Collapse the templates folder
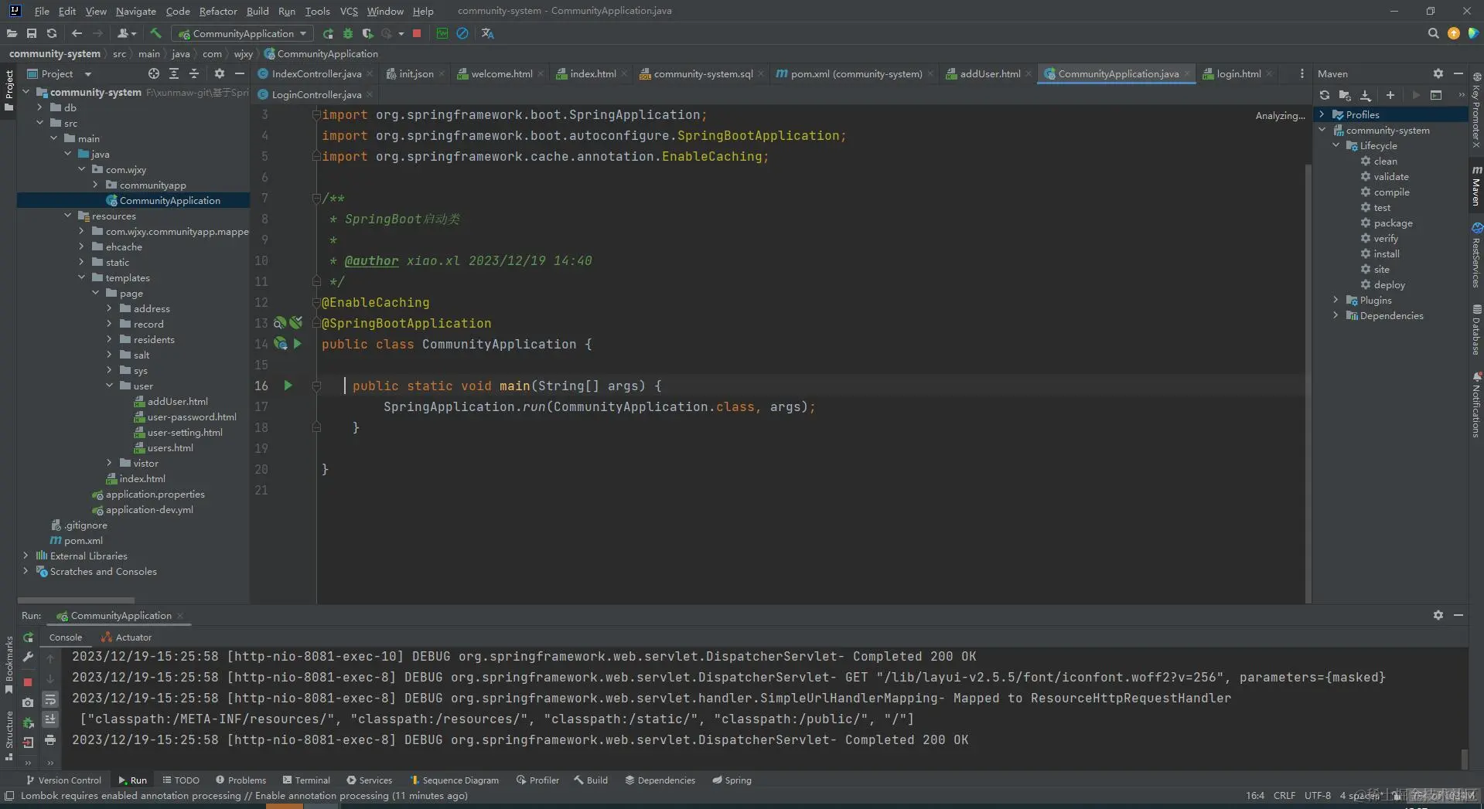Screen dimensions: 1484x809 pos(81,277)
